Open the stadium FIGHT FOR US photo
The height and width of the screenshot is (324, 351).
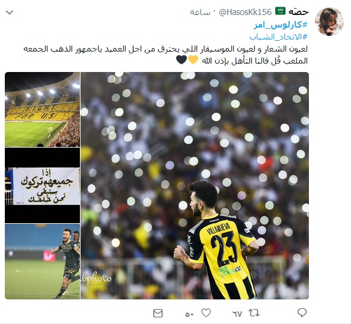pyautogui.click(x=42, y=109)
